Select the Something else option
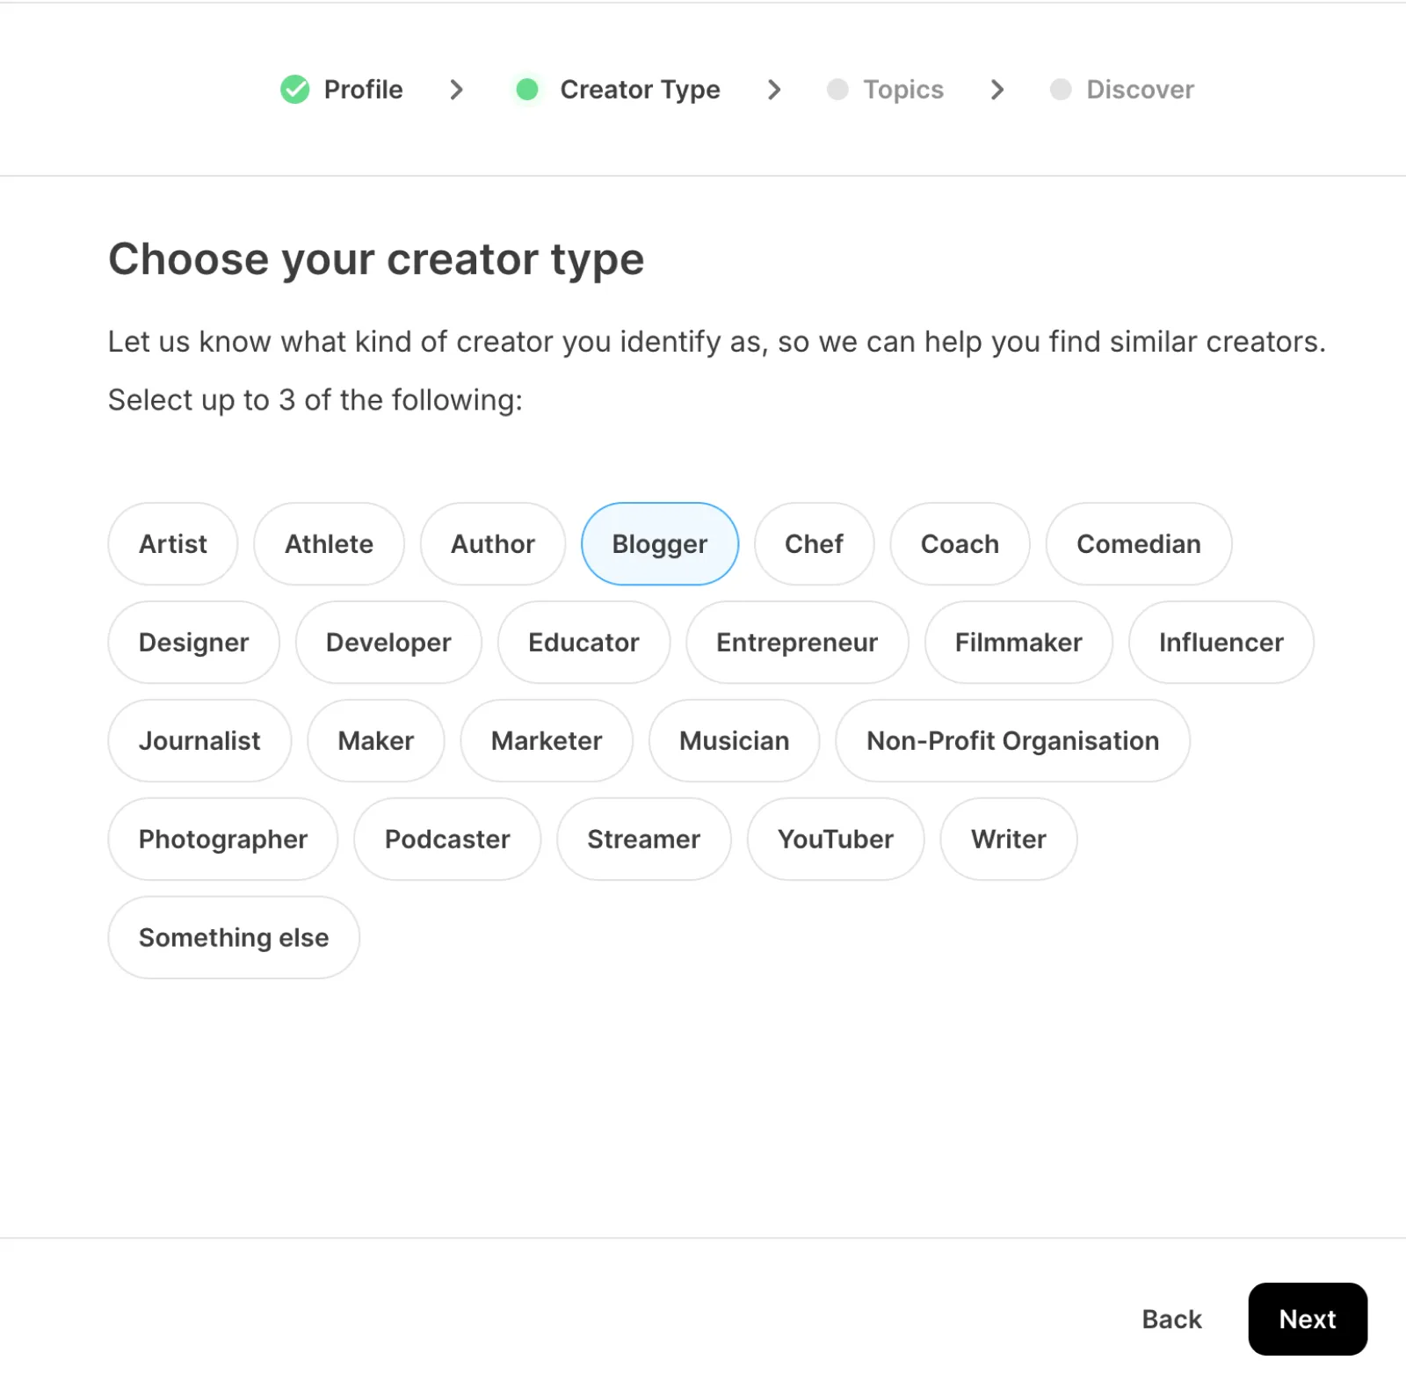Viewport: 1406px width, 1389px height. [x=234, y=938]
